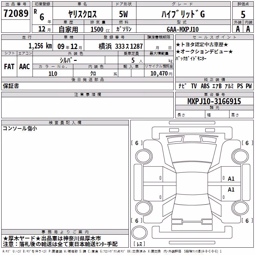Click color number 1L0
The width and height of the screenshot is (255, 255).
(53, 74)
